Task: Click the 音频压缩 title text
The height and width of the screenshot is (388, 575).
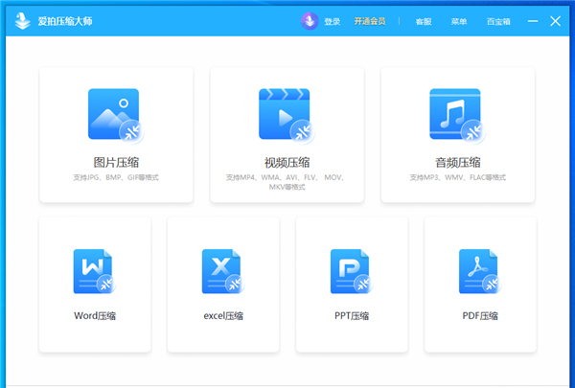Action: coord(458,162)
